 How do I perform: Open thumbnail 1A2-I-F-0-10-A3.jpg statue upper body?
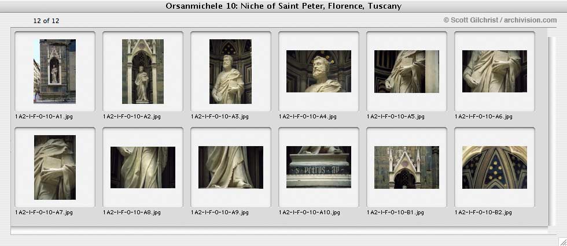[x=230, y=72]
